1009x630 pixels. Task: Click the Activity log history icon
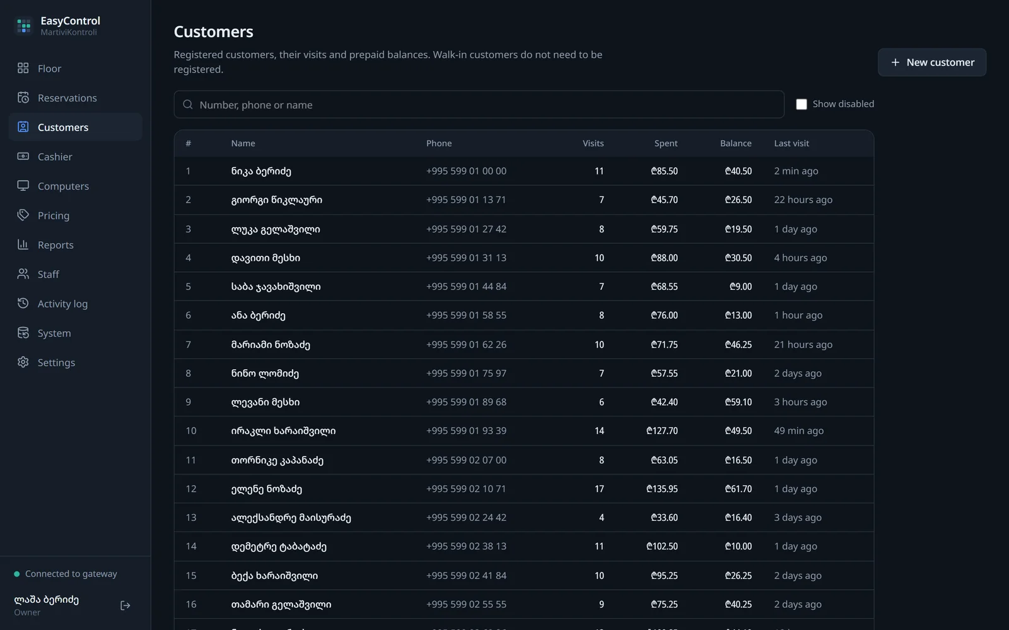(23, 303)
